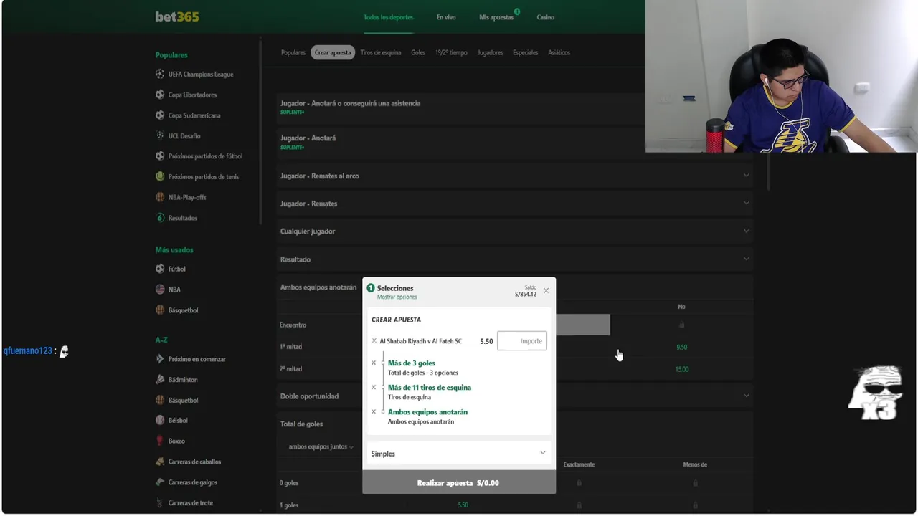Image resolution: width=918 pixels, height=516 pixels.
Task: Click the Copa Libertadores link
Action: [192, 95]
